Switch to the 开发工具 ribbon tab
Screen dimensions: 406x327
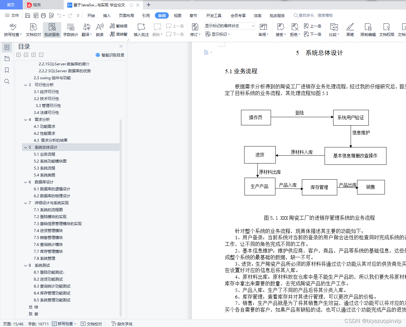[x=214, y=15]
